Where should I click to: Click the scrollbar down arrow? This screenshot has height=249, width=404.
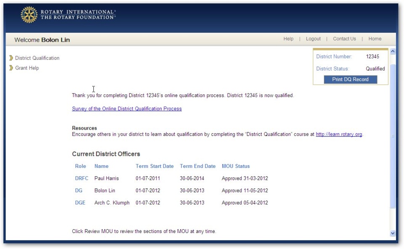click(393, 233)
